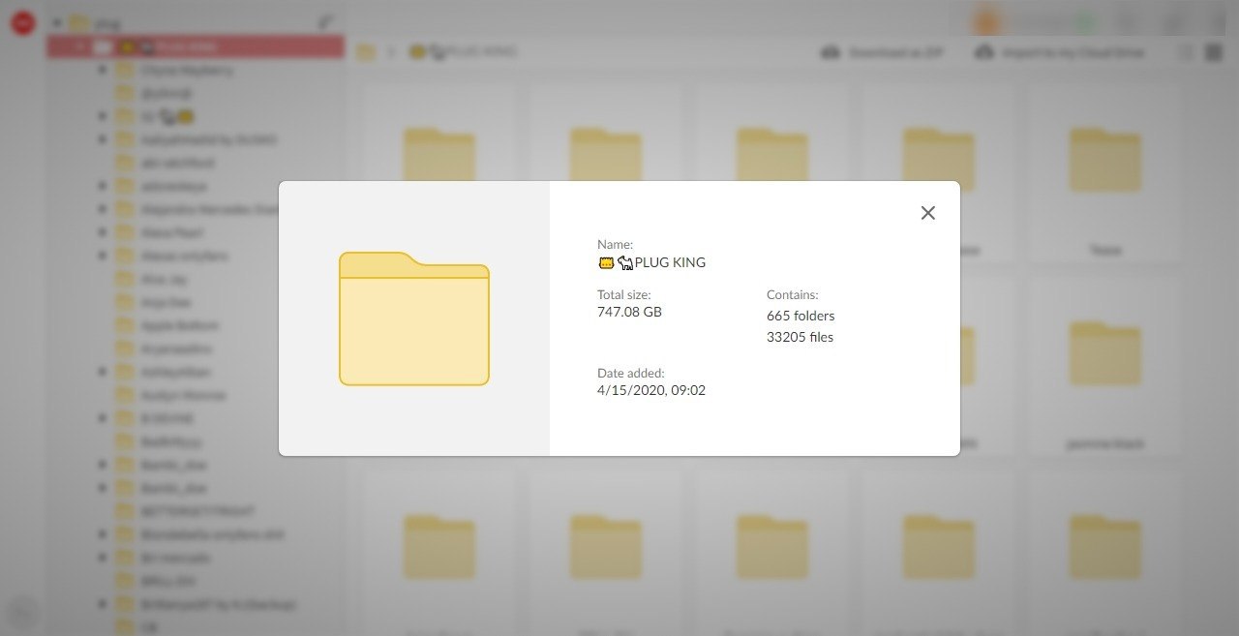
Task: Click the "Name:" label
Action: pyautogui.click(x=615, y=245)
